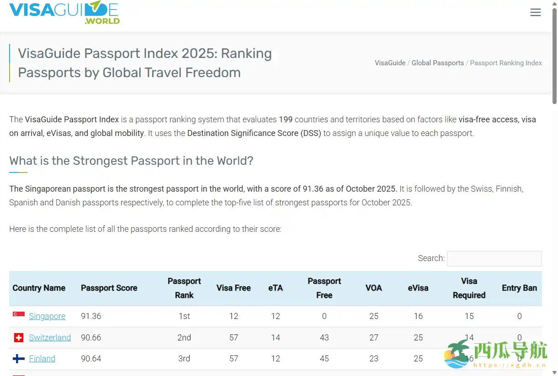Open the hamburger menu icon
The image size is (558, 376).
pos(535,12)
